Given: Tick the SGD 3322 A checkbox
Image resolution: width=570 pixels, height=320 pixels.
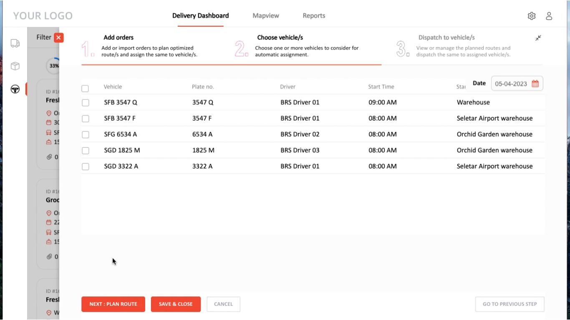Looking at the screenshot, I should pos(86,167).
